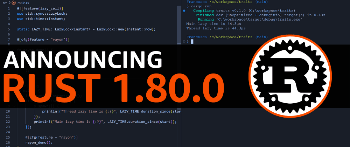
Task: Click "Thread lazy time is 44.3µs" output
Action: click(216, 28)
